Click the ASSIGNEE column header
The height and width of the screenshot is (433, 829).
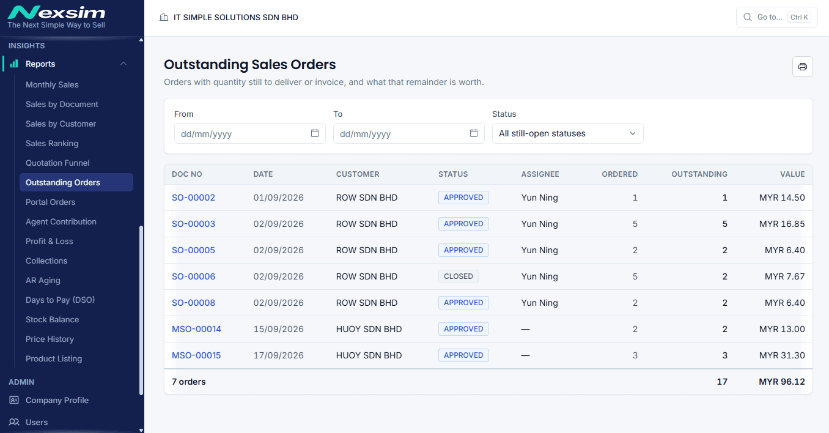[540, 174]
